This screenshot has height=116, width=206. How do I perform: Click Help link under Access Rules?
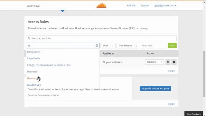[172, 71]
